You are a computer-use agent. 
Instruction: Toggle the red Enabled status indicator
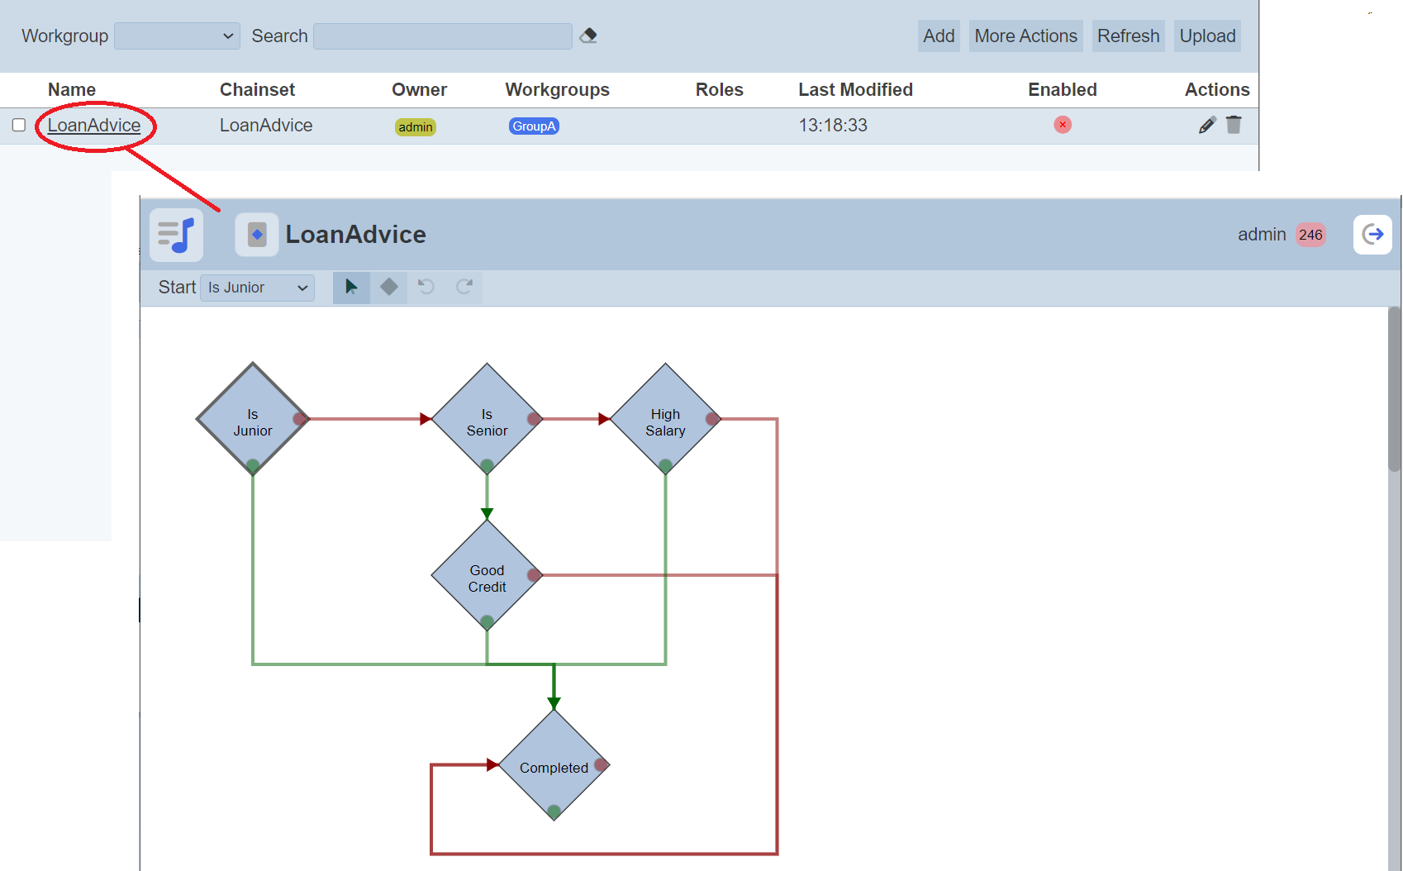pyautogui.click(x=1063, y=125)
